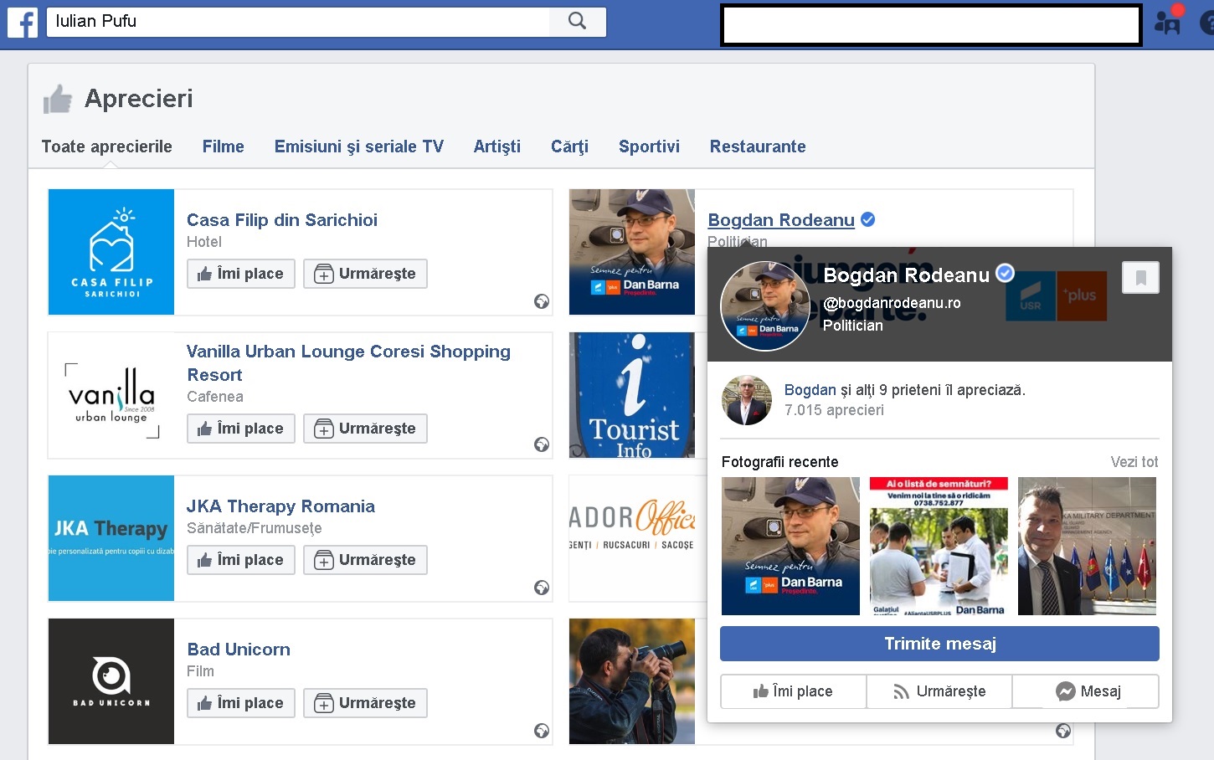
Task: Open JKA Therapy logo thumbnail
Action: pos(111,538)
